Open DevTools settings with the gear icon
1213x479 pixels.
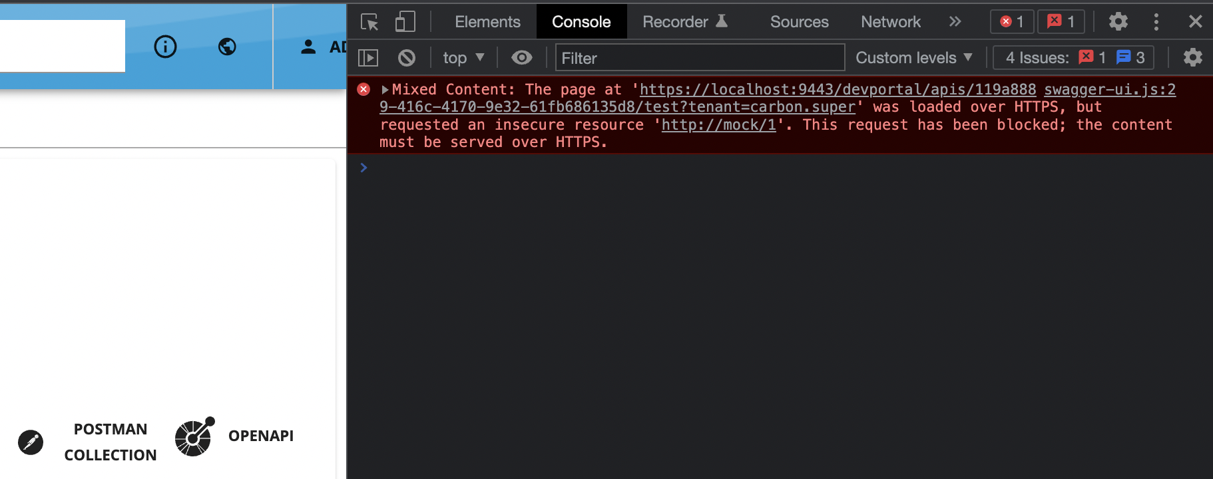(1118, 21)
